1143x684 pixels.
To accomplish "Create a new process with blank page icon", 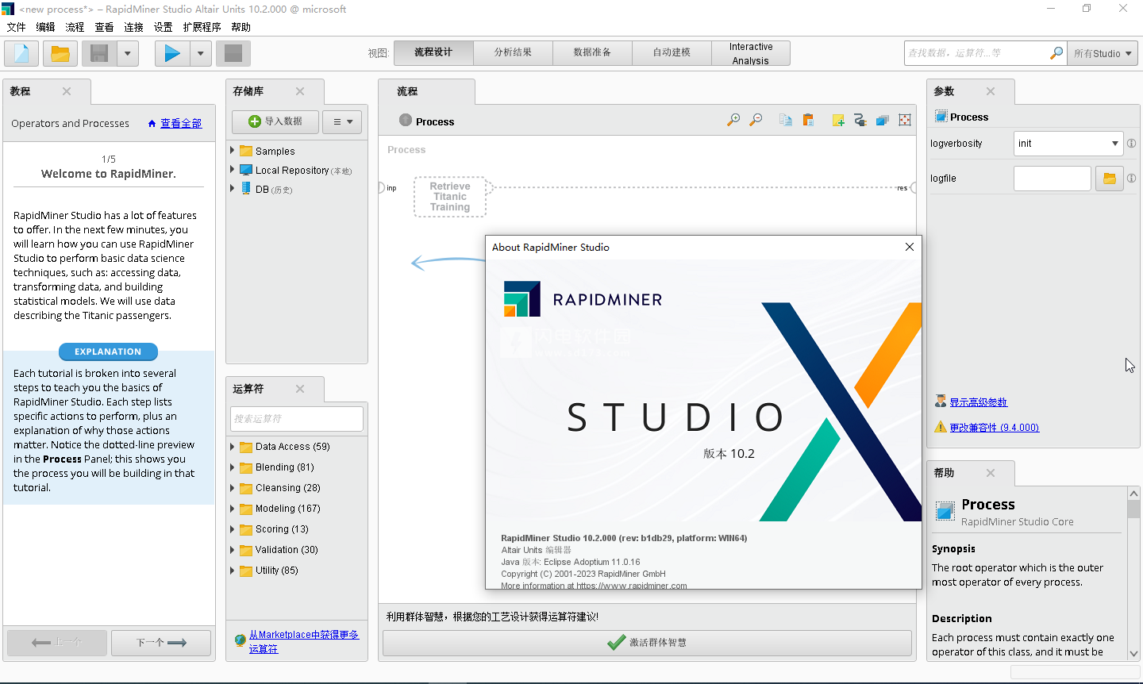I will pyautogui.click(x=21, y=53).
